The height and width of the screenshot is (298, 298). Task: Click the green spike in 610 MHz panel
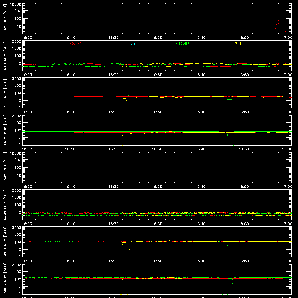[128, 95]
